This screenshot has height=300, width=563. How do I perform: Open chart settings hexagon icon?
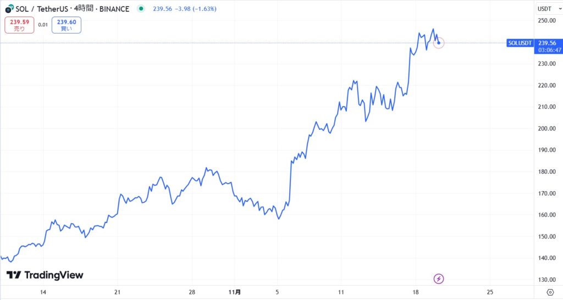tap(550, 292)
